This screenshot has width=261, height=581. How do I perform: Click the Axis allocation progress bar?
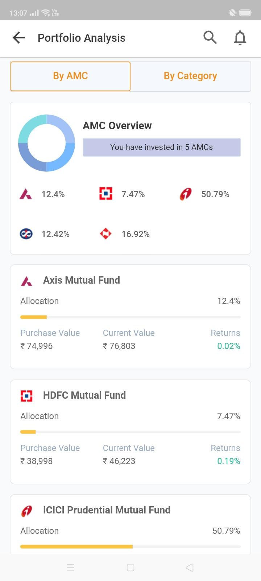(x=130, y=317)
